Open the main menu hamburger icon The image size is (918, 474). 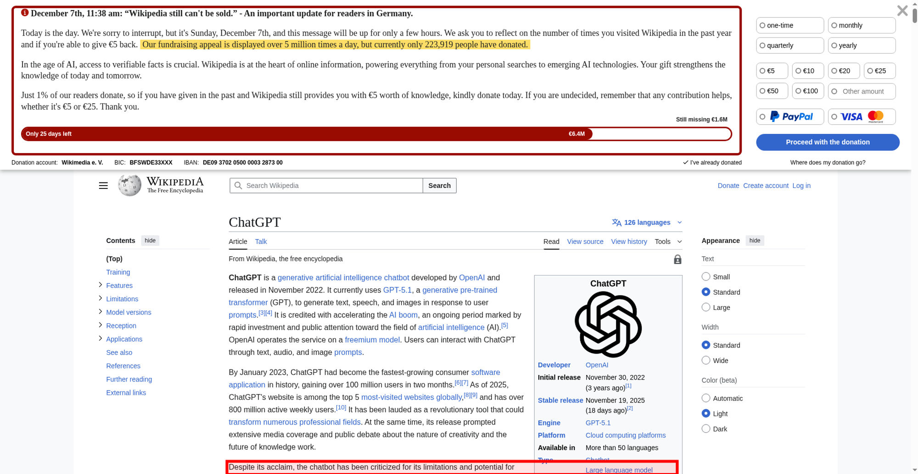tap(103, 186)
